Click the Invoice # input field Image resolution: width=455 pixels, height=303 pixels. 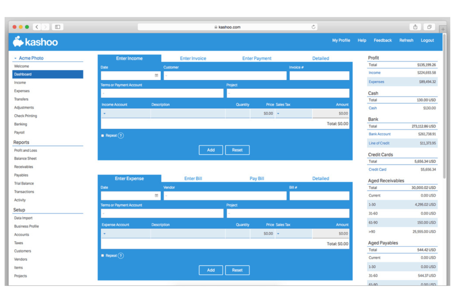[x=319, y=75]
